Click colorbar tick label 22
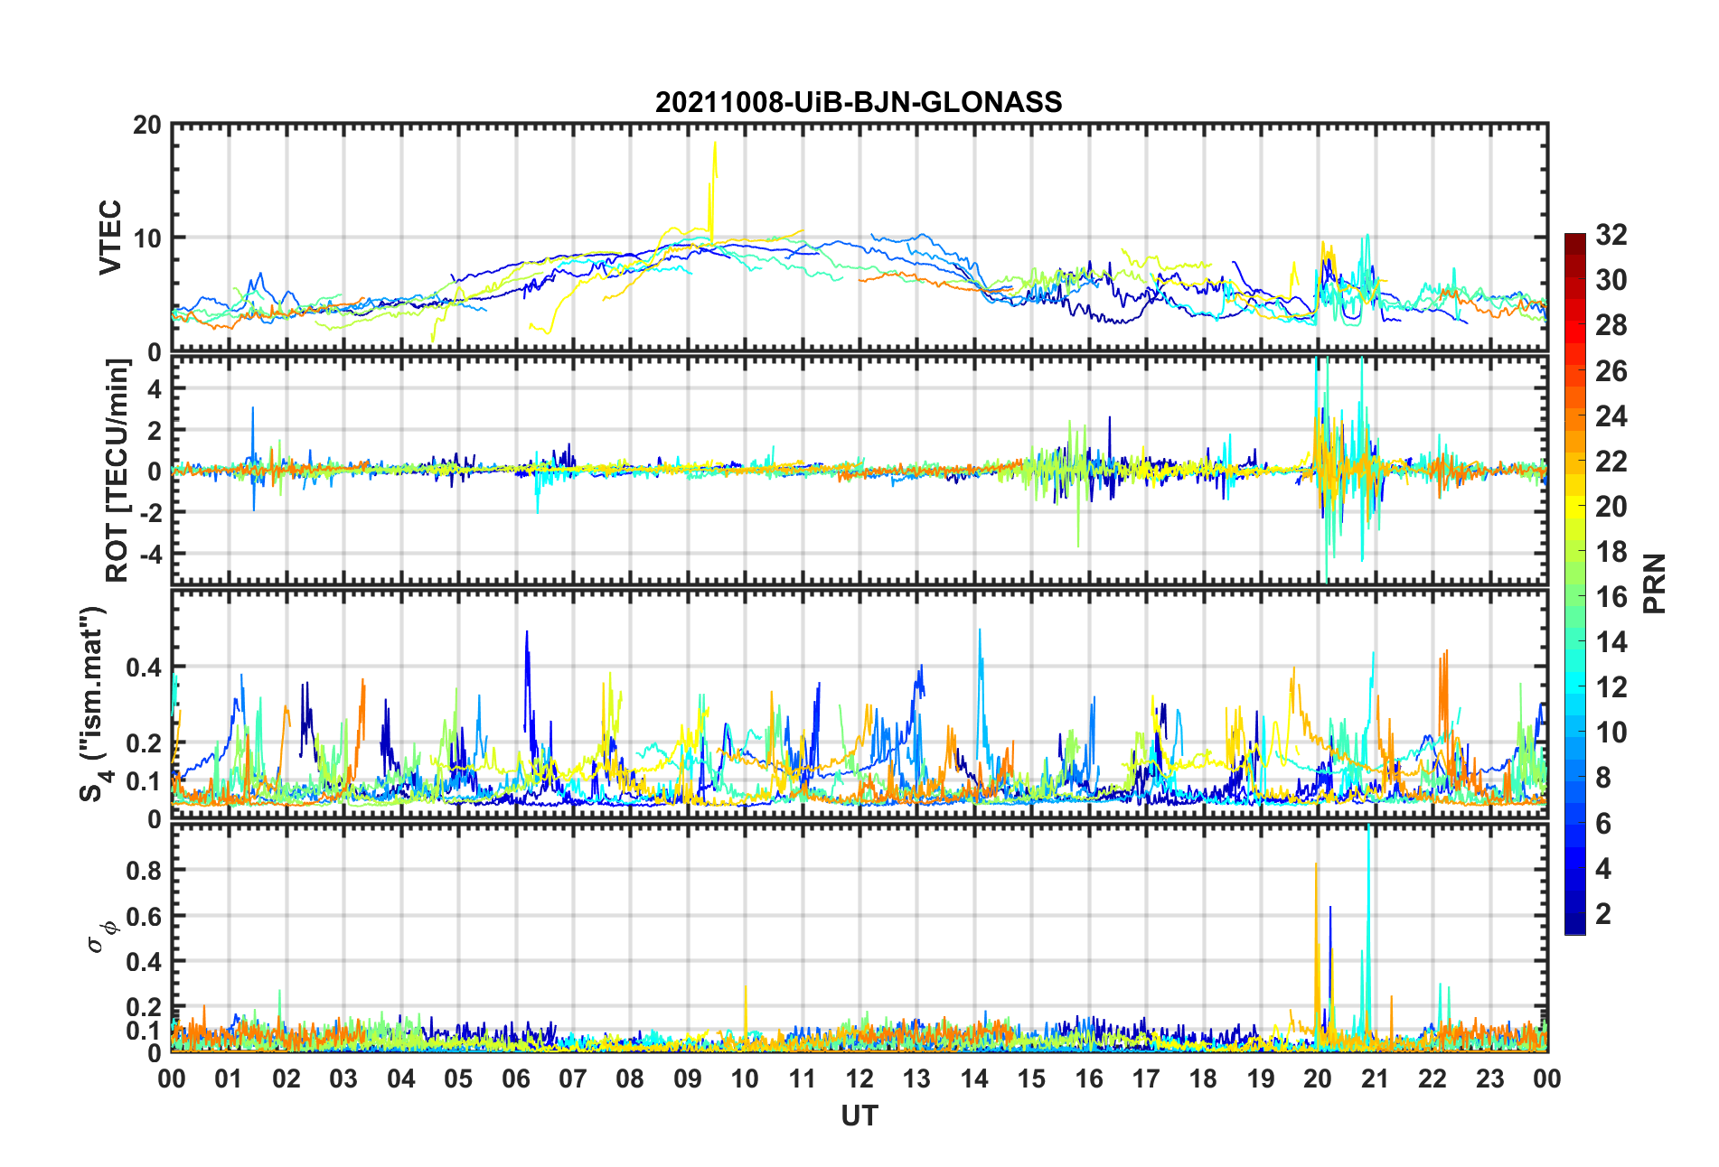Screen dimensions: 1719x1167 point(1611,462)
